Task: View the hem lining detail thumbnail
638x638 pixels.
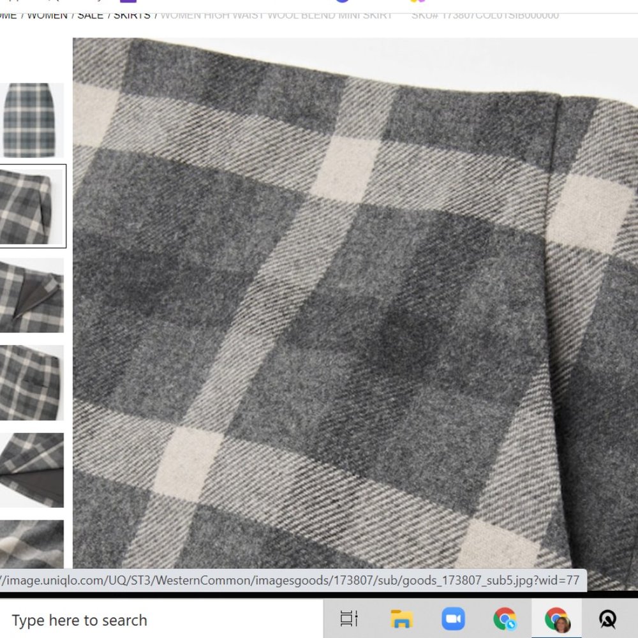Action: pyautogui.click(x=31, y=469)
